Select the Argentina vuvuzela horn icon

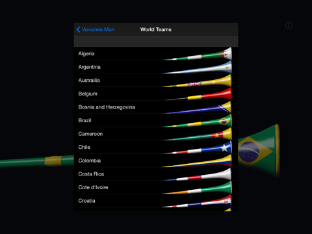197,67
